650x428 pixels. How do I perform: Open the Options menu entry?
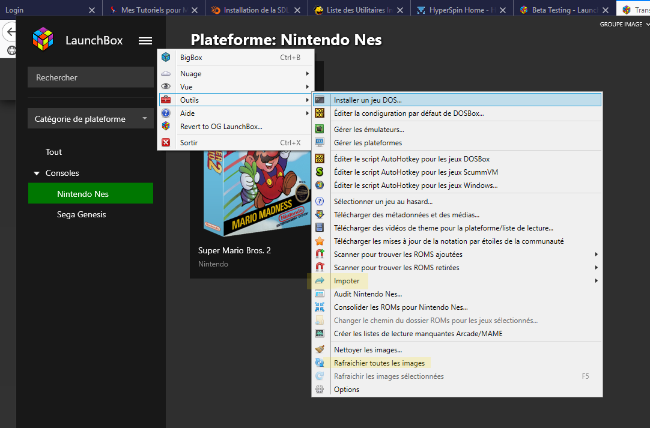[x=457, y=390]
